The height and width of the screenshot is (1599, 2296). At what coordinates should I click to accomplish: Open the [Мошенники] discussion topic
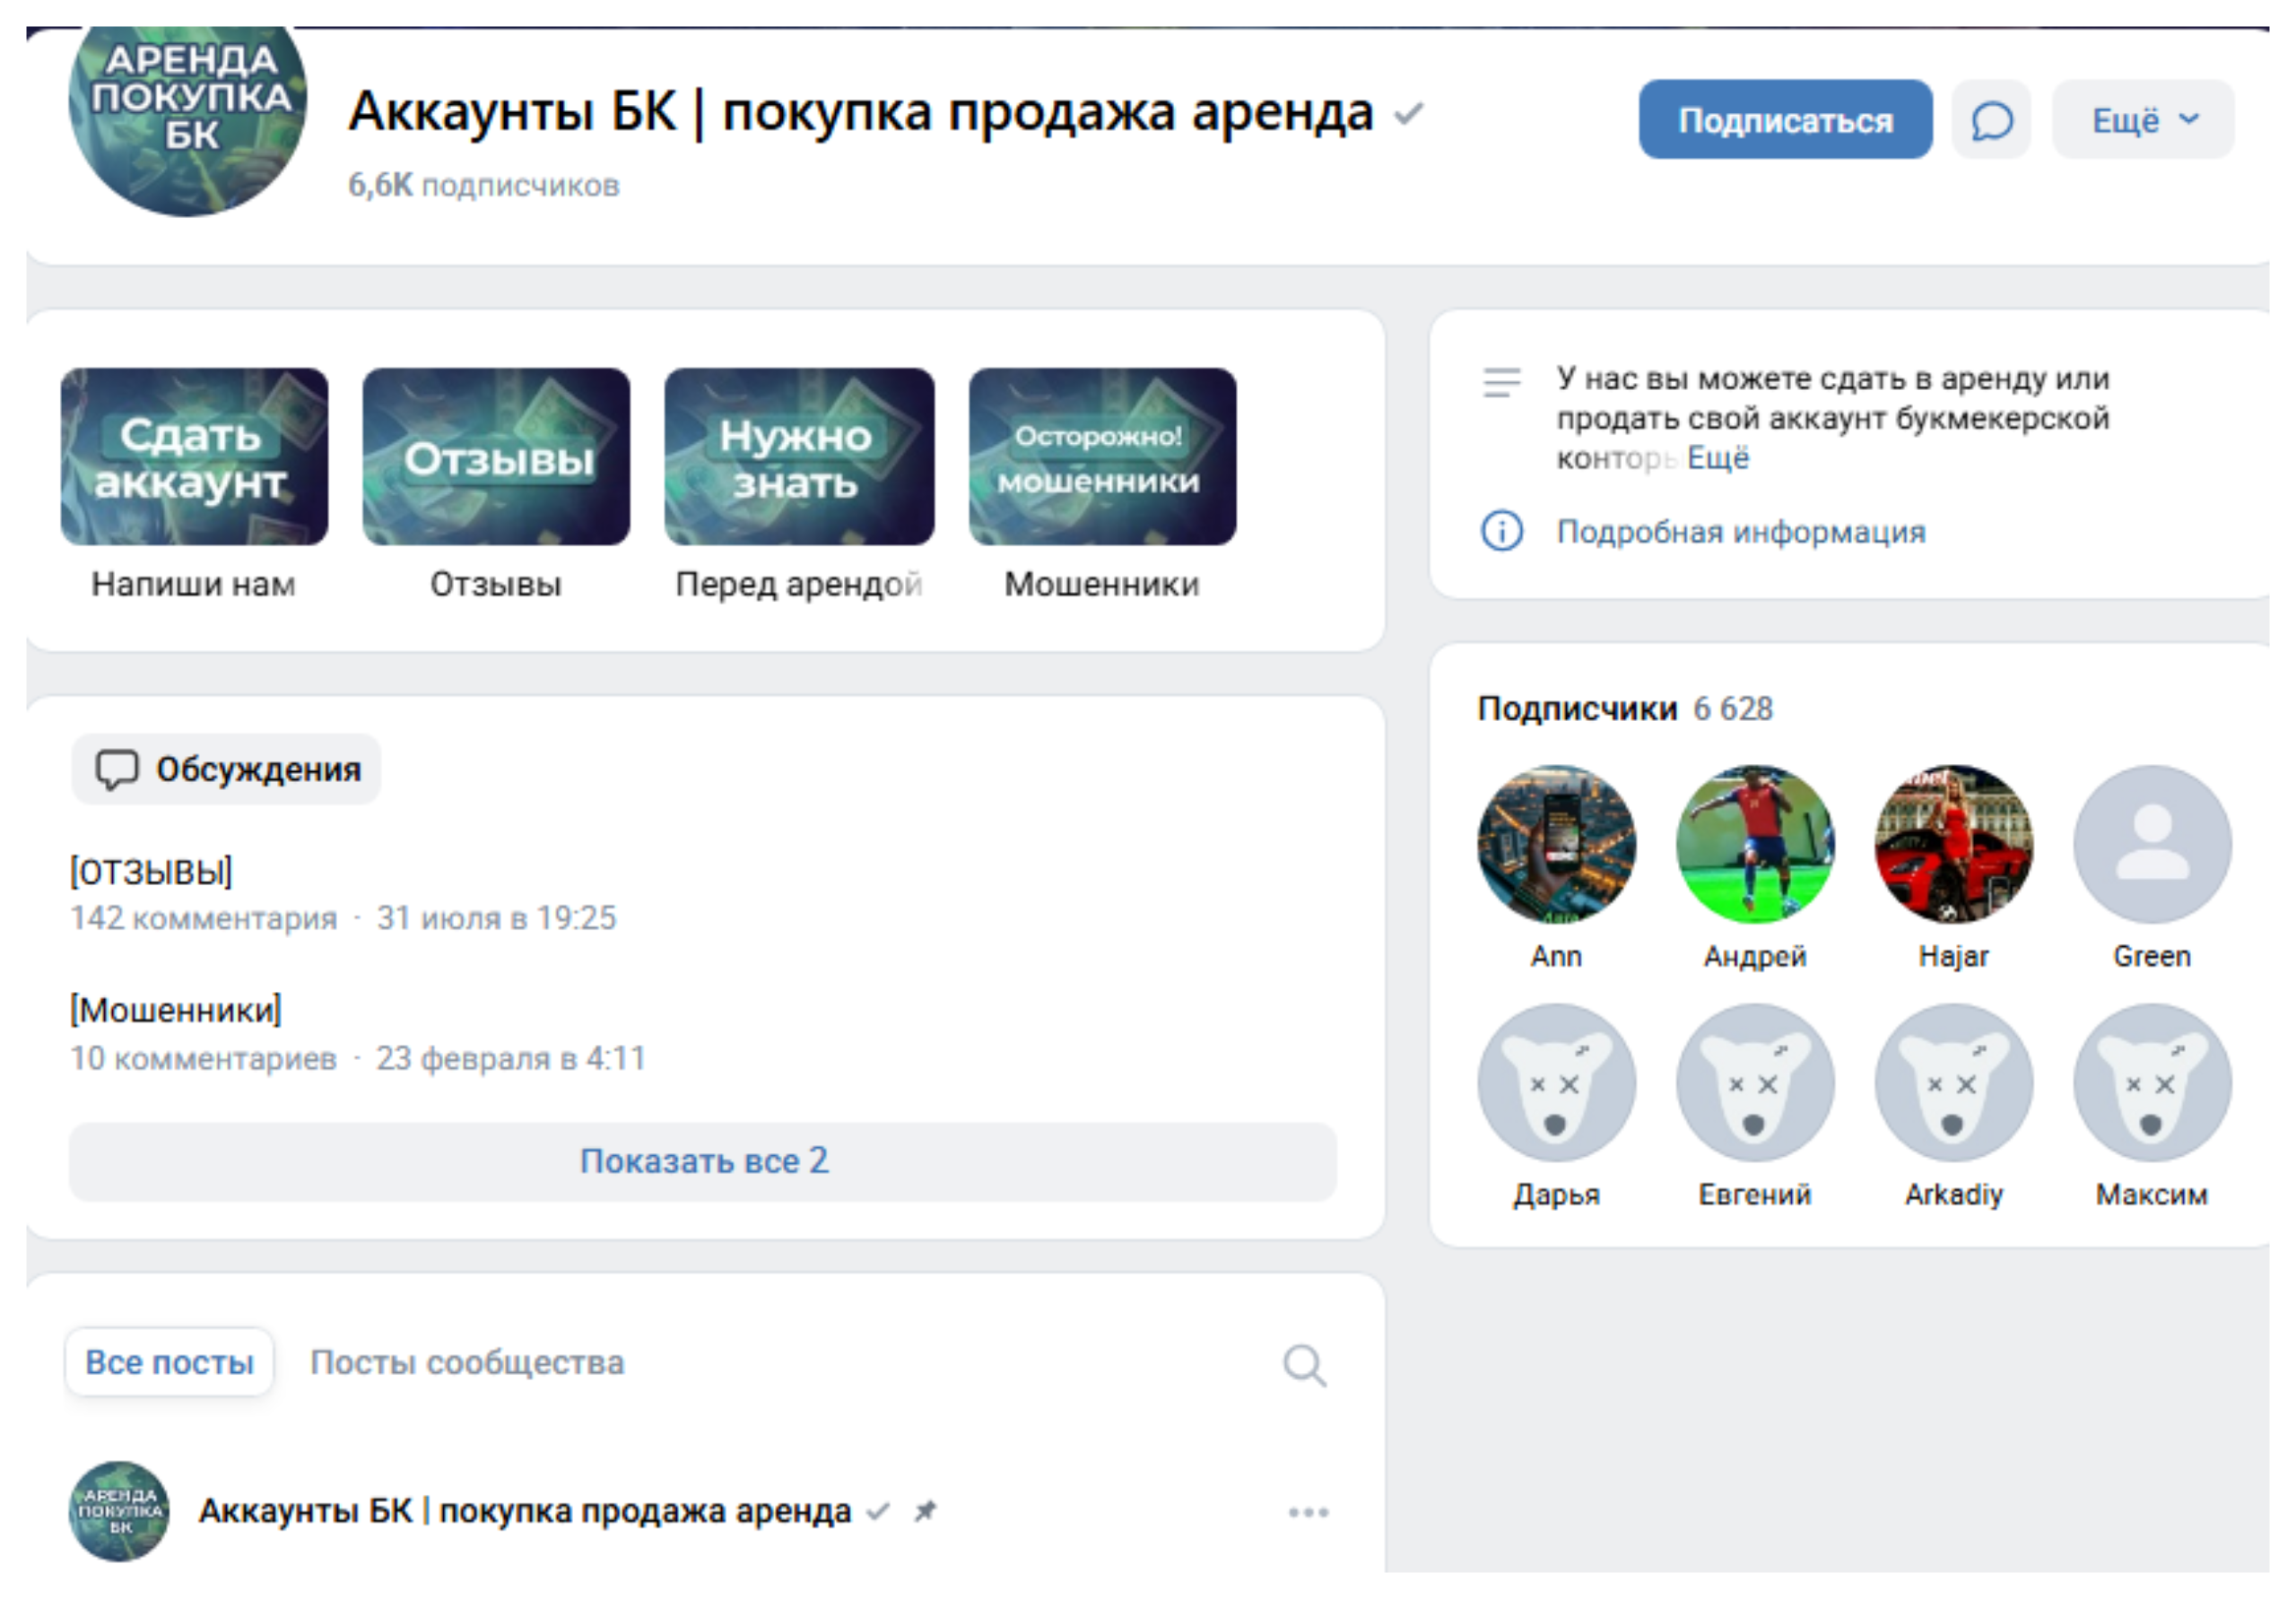[176, 1010]
